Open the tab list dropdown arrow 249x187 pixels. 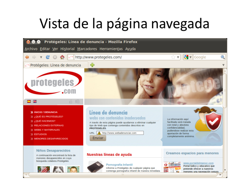point(223,65)
